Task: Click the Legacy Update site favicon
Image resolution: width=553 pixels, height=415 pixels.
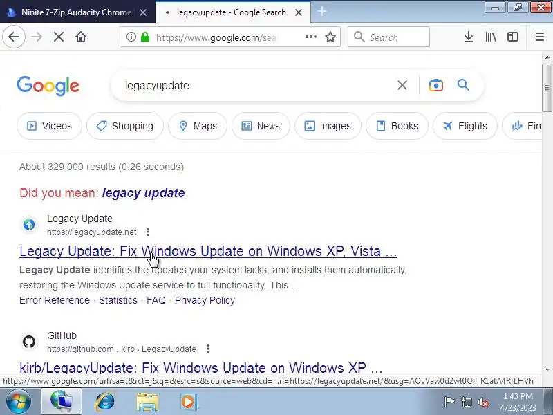Action: [x=29, y=224]
